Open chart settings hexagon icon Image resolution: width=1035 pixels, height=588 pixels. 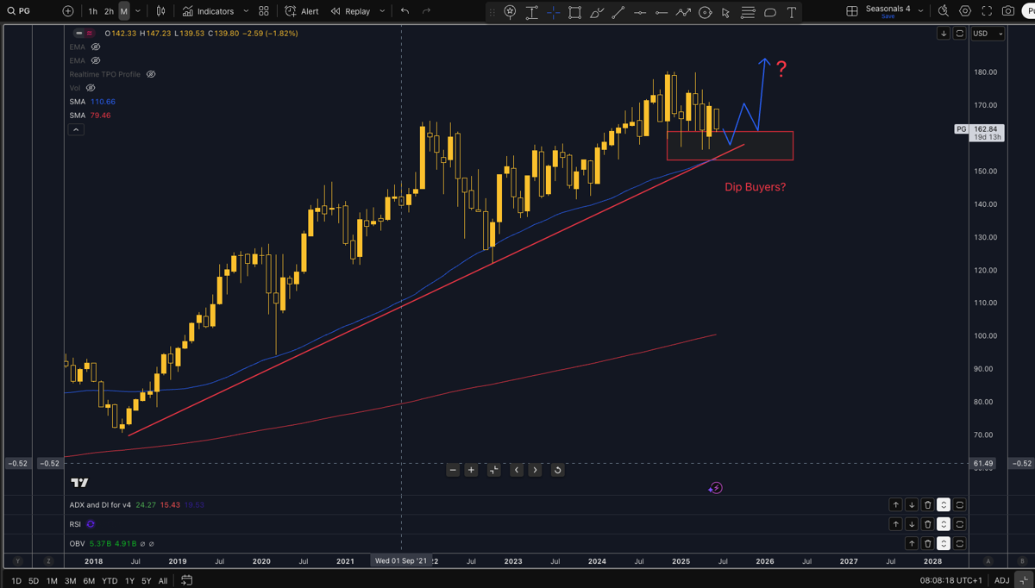coord(965,11)
